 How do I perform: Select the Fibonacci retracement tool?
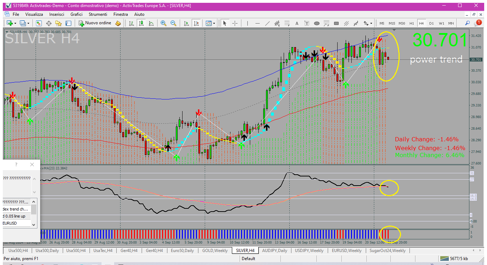(x=287, y=23)
